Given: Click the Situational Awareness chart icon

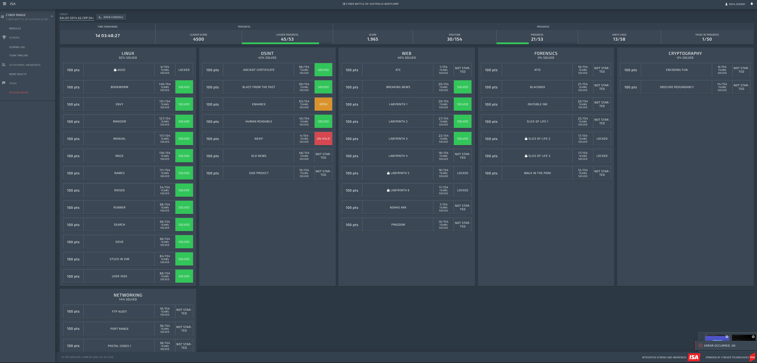Looking at the screenshot, I should 4,65.
